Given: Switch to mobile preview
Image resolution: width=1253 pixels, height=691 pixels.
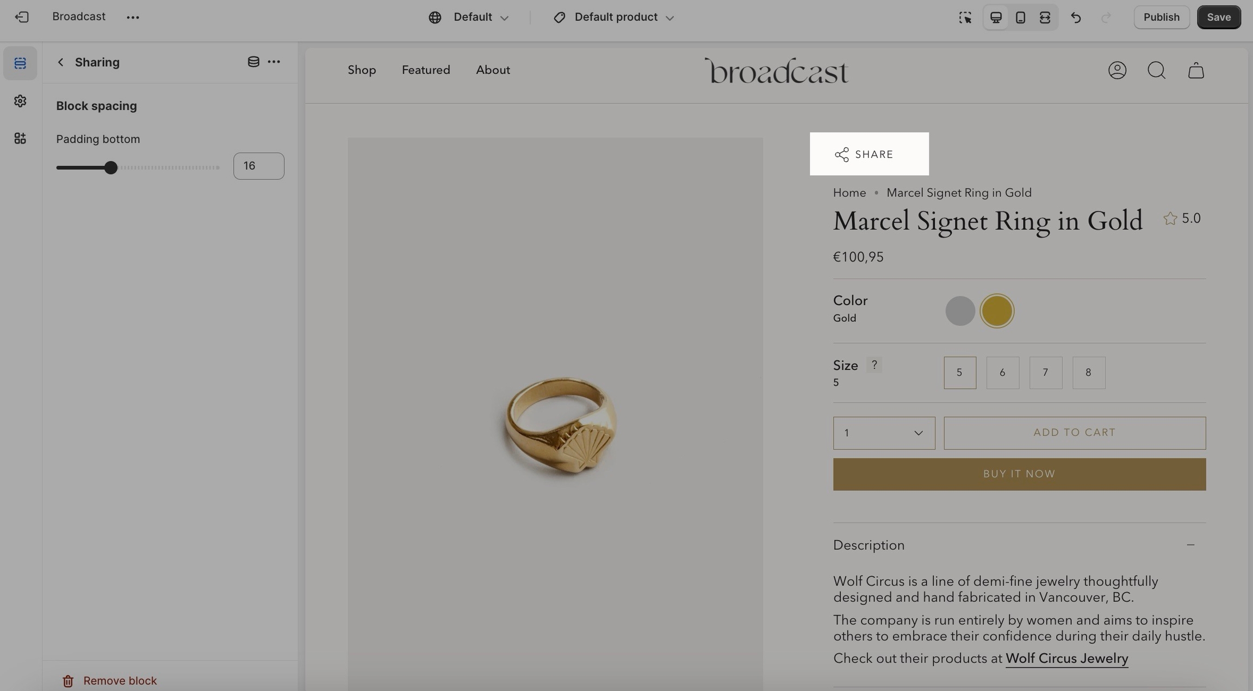Looking at the screenshot, I should point(1020,17).
